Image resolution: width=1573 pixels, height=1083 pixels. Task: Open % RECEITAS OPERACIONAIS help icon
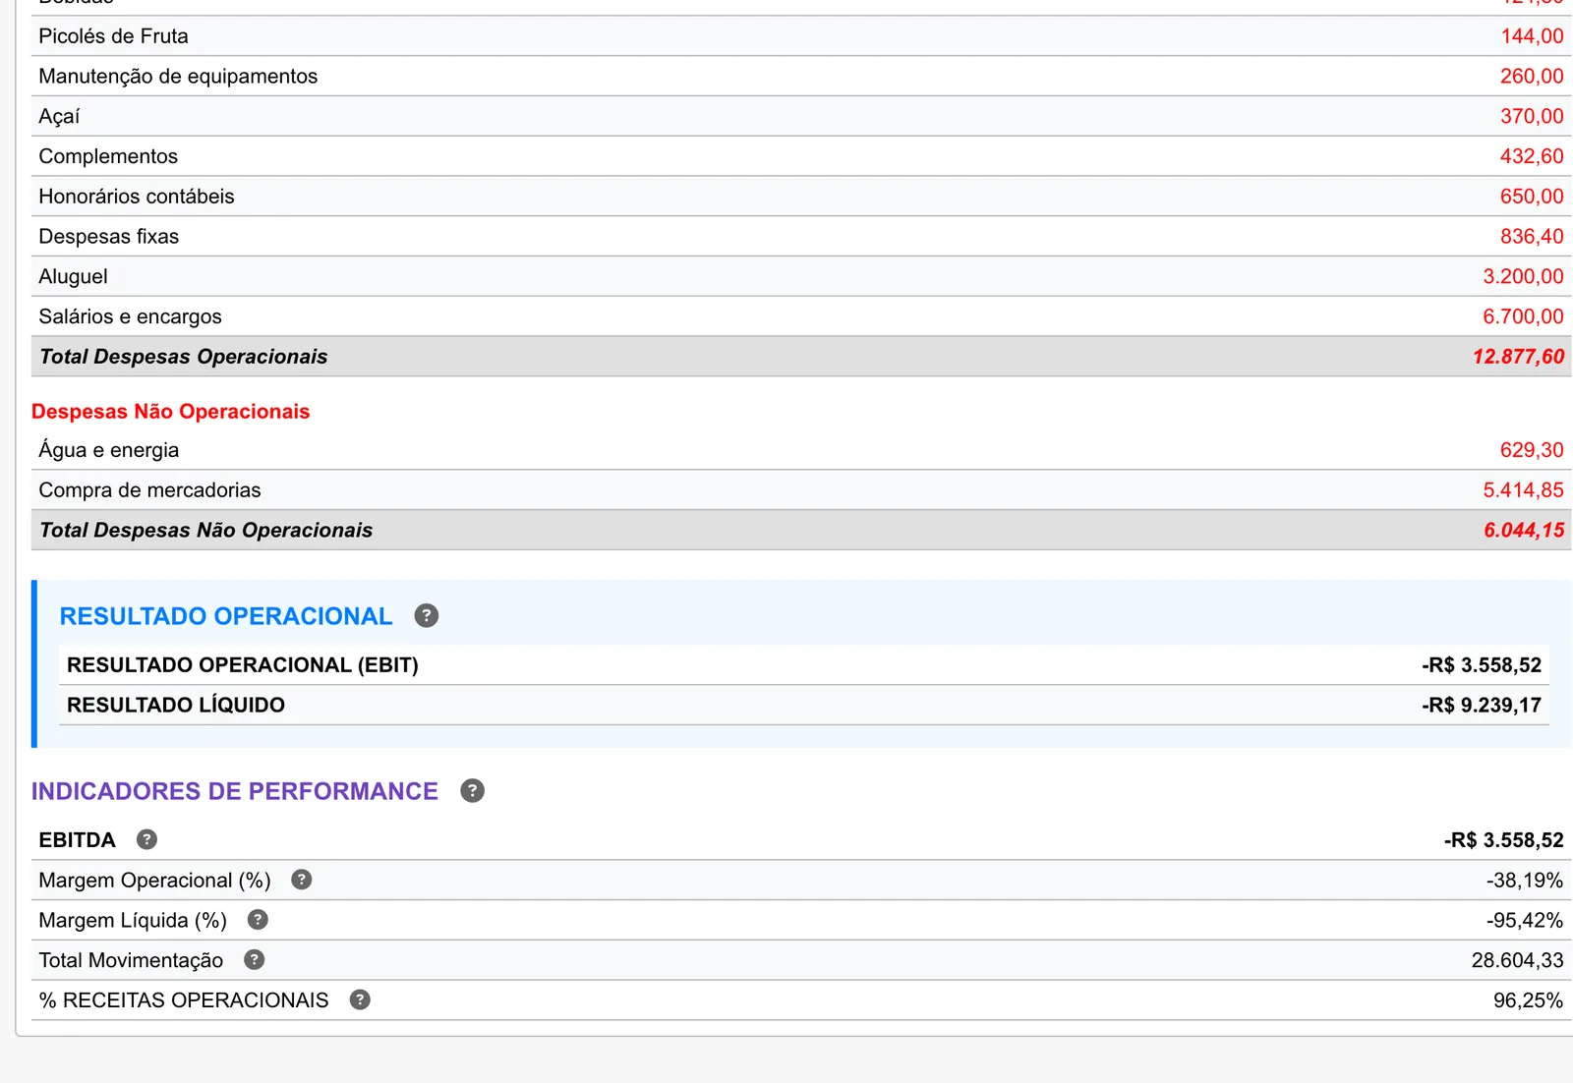pos(360,999)
